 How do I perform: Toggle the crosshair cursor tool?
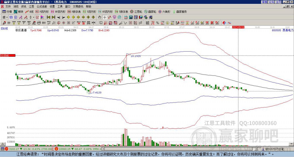point(105,17)
